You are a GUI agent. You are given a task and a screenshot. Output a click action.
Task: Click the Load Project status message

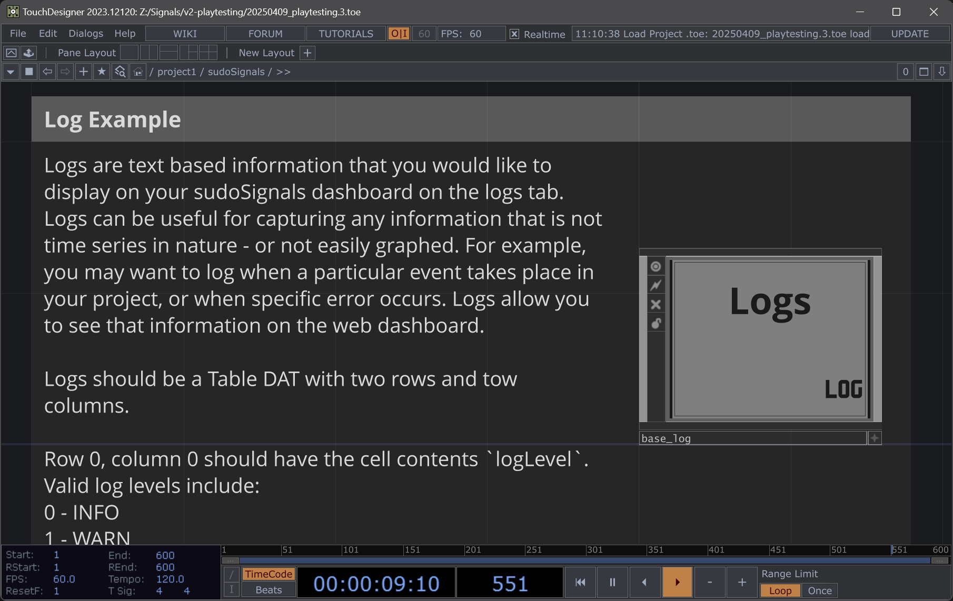point(721,34)
